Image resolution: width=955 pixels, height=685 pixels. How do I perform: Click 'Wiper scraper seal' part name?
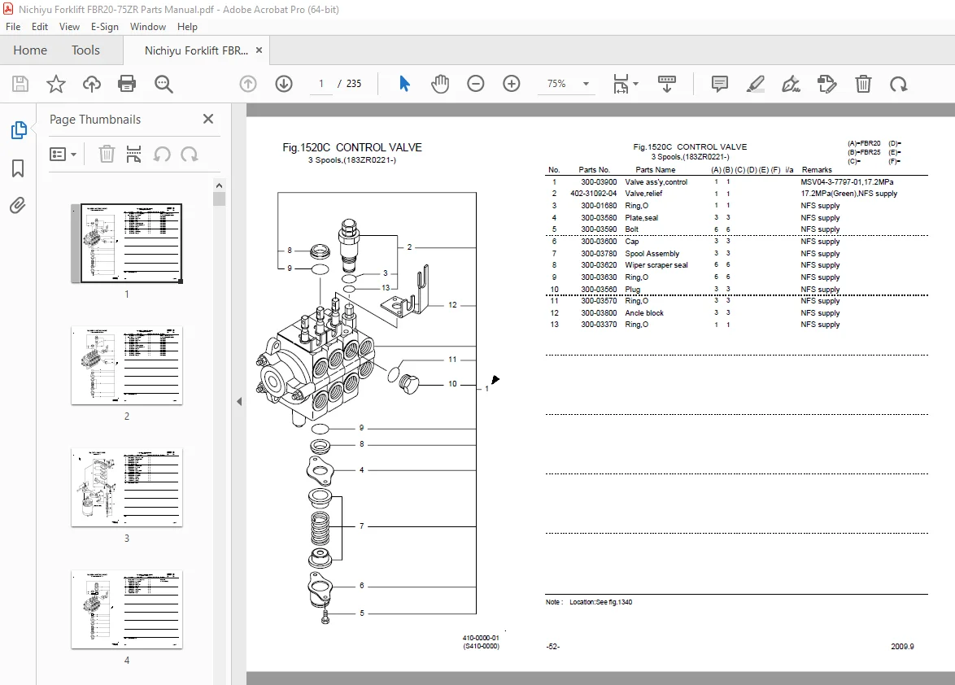(x=656, y=265)
